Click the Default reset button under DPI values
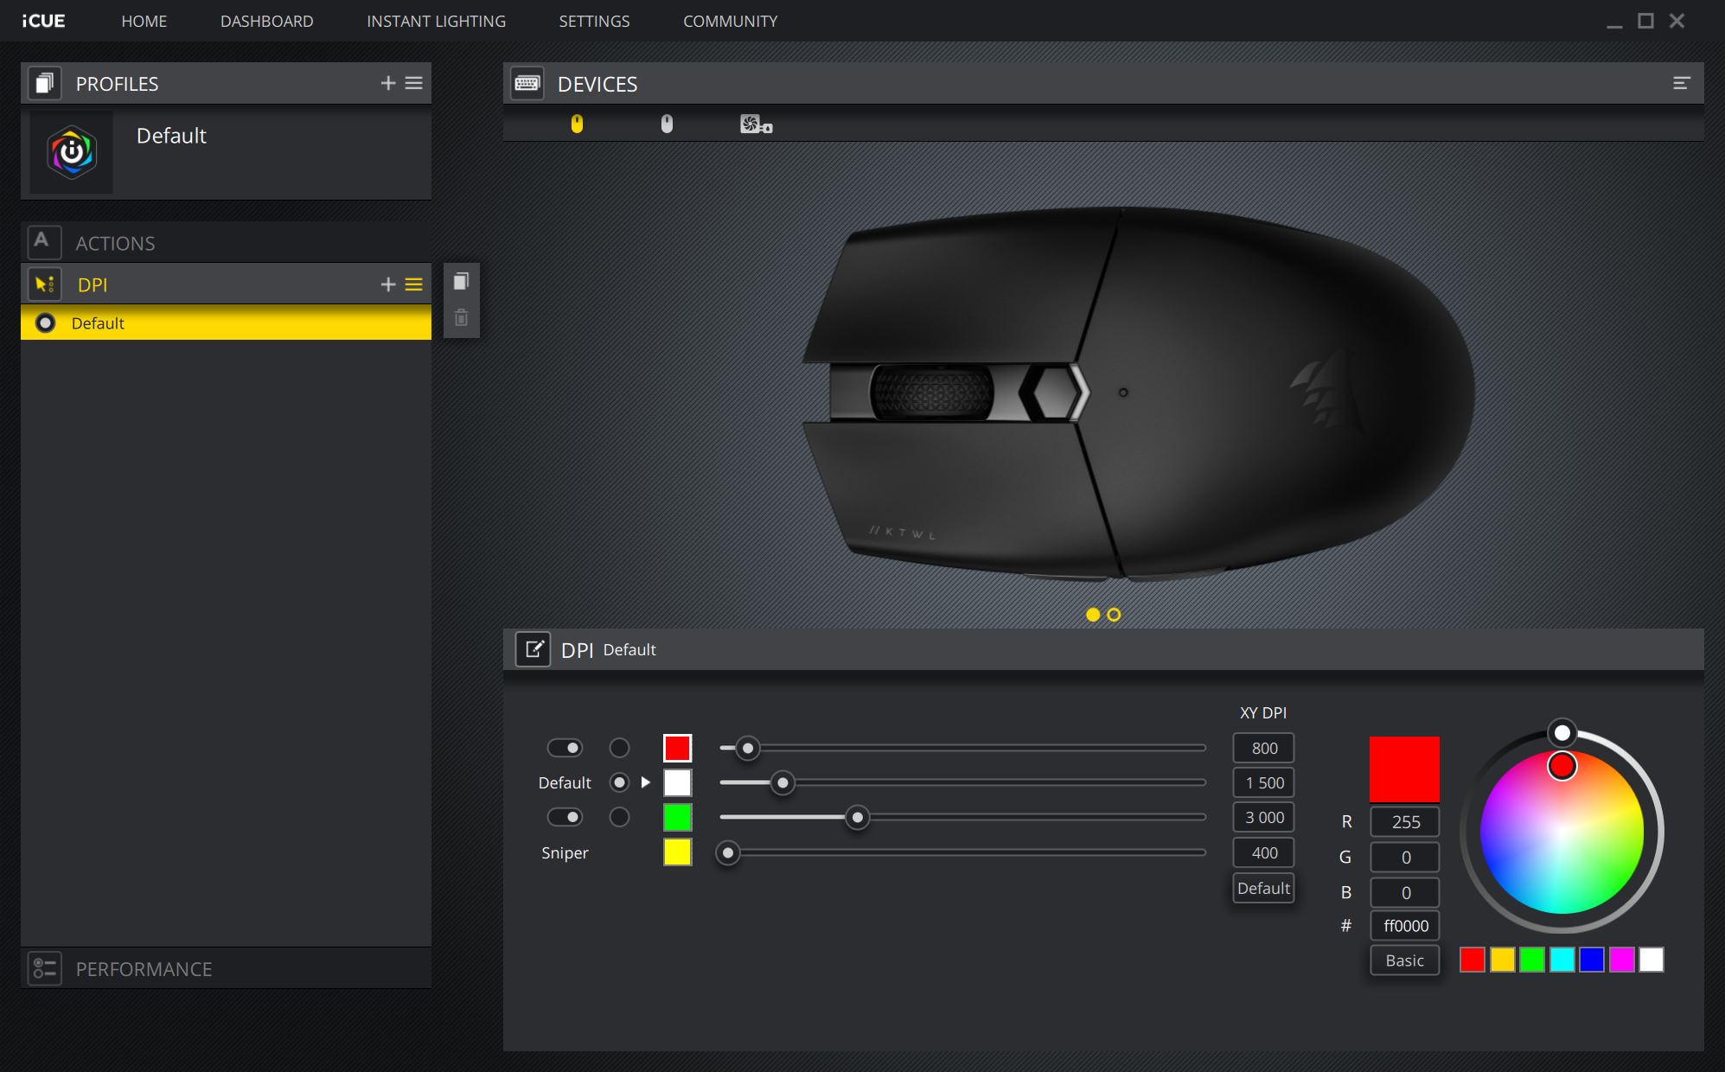The width and height of the screenshot is (1725, 1072). 1263,888
